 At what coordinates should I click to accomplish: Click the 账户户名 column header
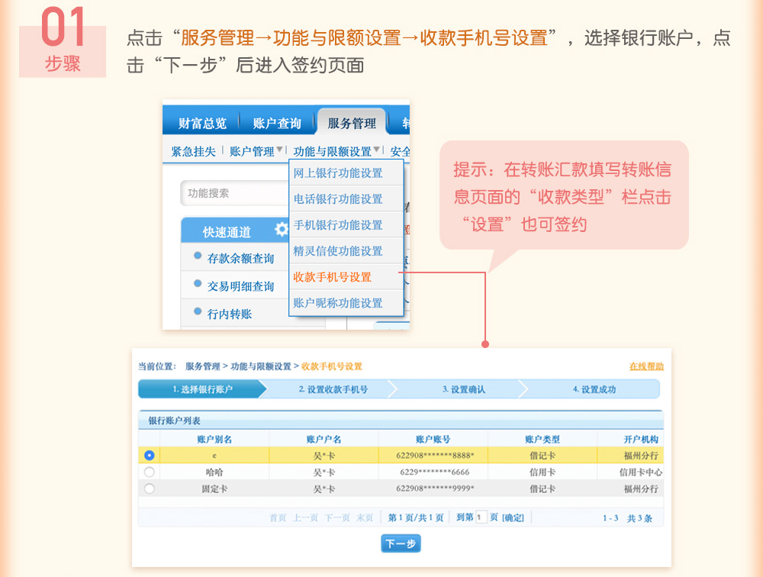pos(324,439)
